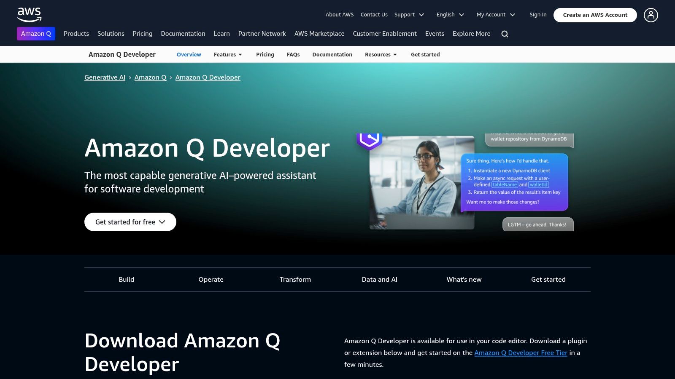Open the Products menu
This screenshot has width=675, height=379.
tap(76, 34)
